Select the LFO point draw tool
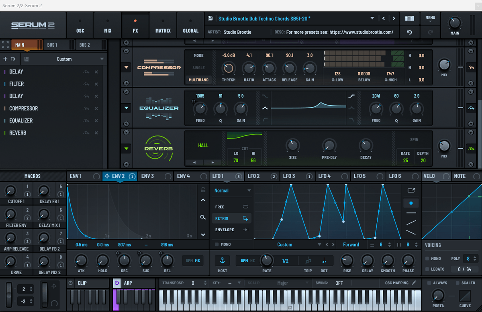Viewport: 482px width, 312px height. pos(411,203)
